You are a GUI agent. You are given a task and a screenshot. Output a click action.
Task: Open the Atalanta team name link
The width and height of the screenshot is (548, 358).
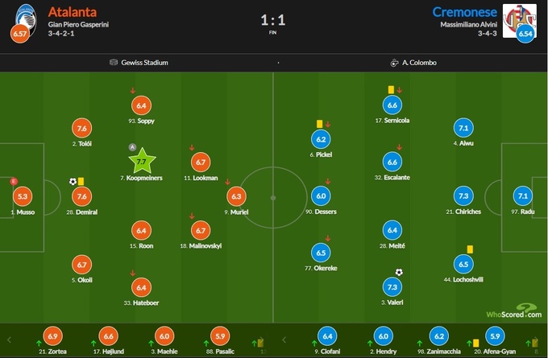pos(71,12)
